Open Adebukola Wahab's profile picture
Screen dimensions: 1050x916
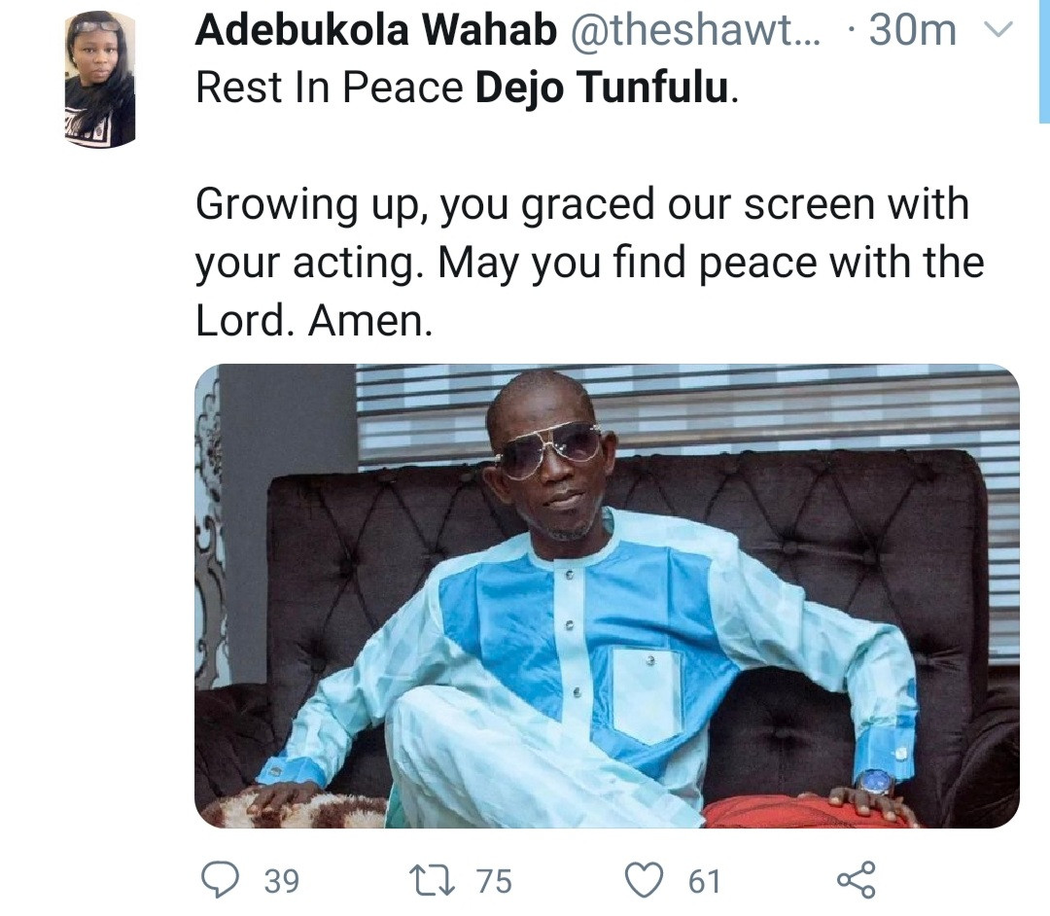point(100,80)
